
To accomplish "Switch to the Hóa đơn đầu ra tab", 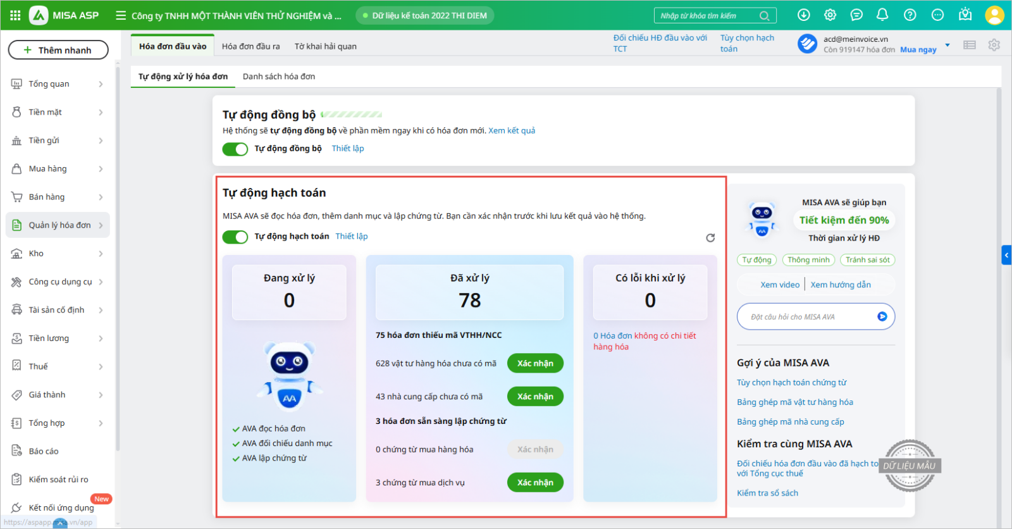I will [x=250, y=46].
